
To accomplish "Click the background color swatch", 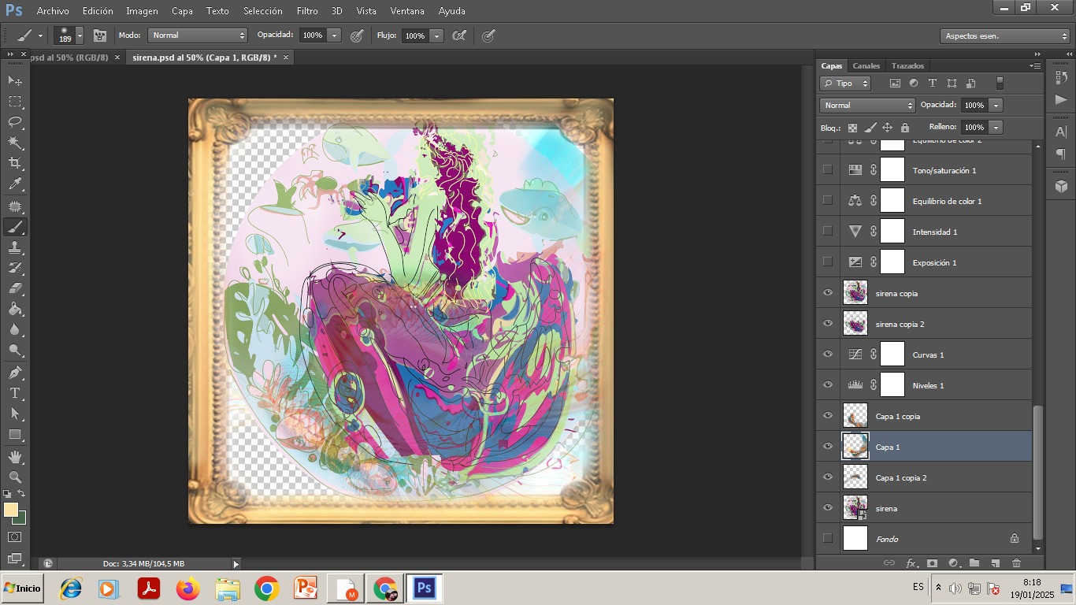I will click(x=21, y=518).
